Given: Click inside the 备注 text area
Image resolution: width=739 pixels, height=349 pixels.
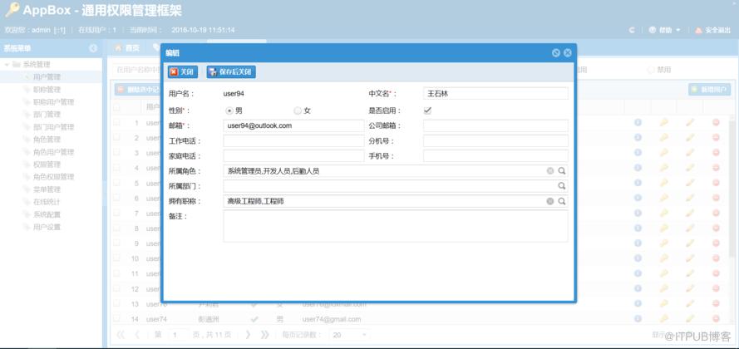Looking at the screenshot, I should [x=396, y=226].
